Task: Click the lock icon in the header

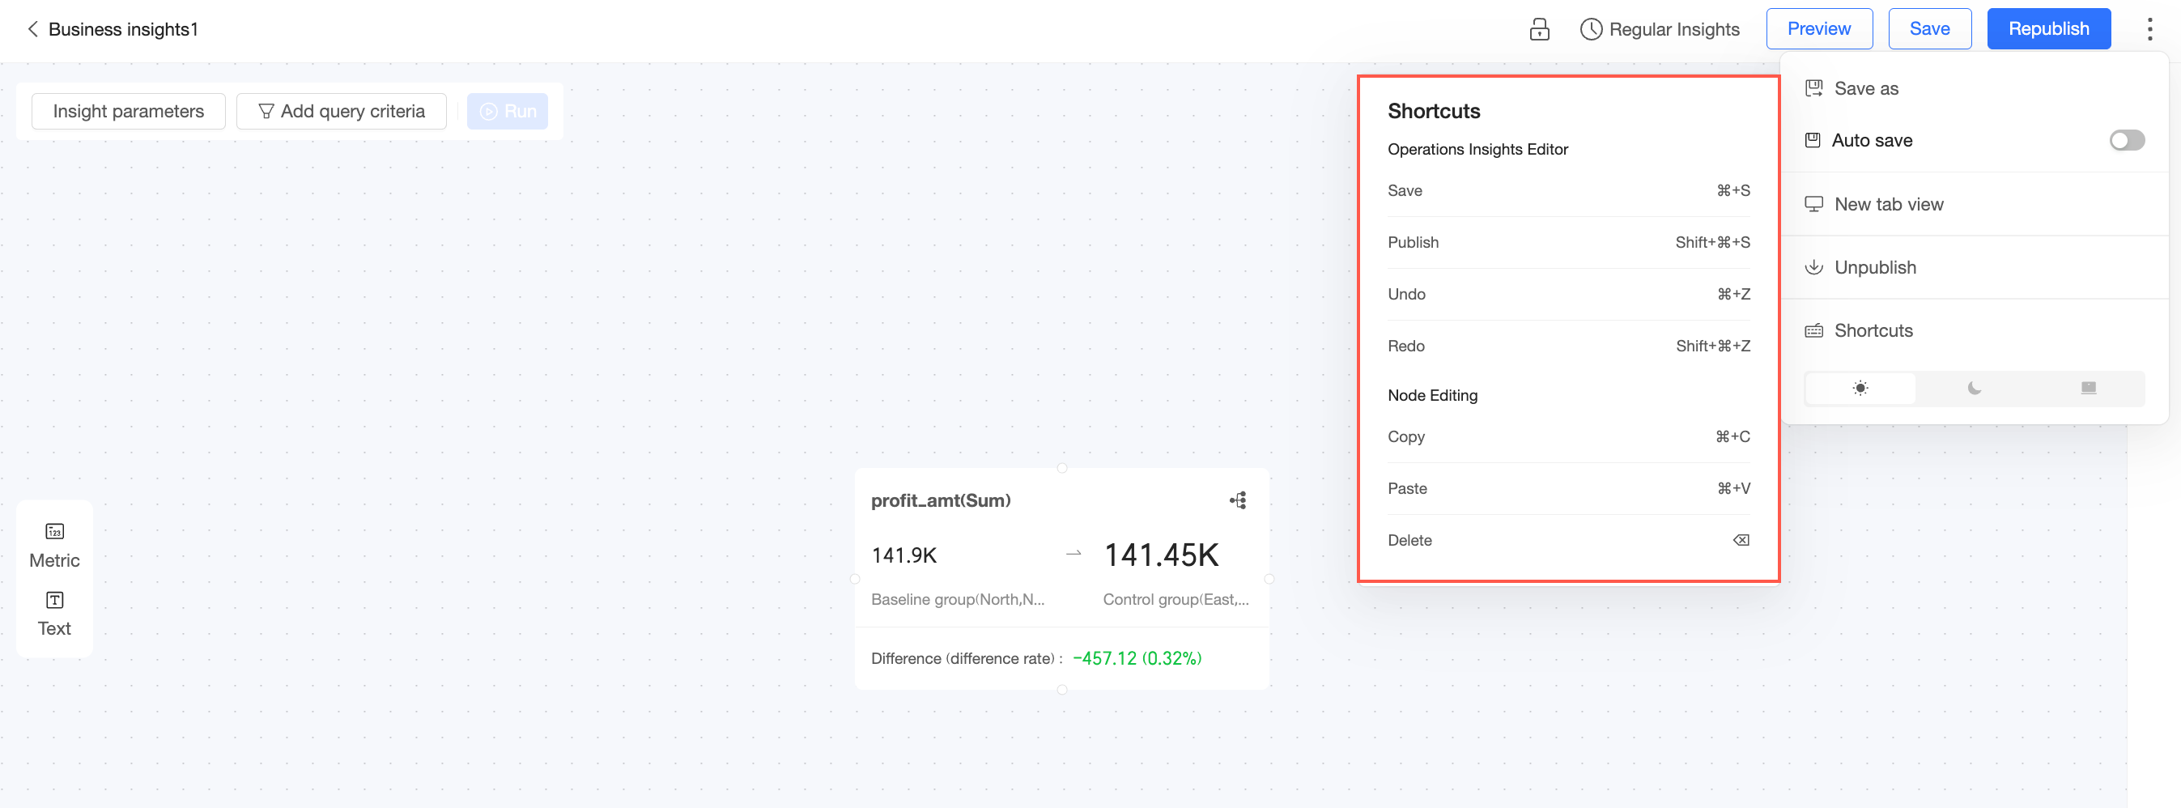Action: (1539, 30)
